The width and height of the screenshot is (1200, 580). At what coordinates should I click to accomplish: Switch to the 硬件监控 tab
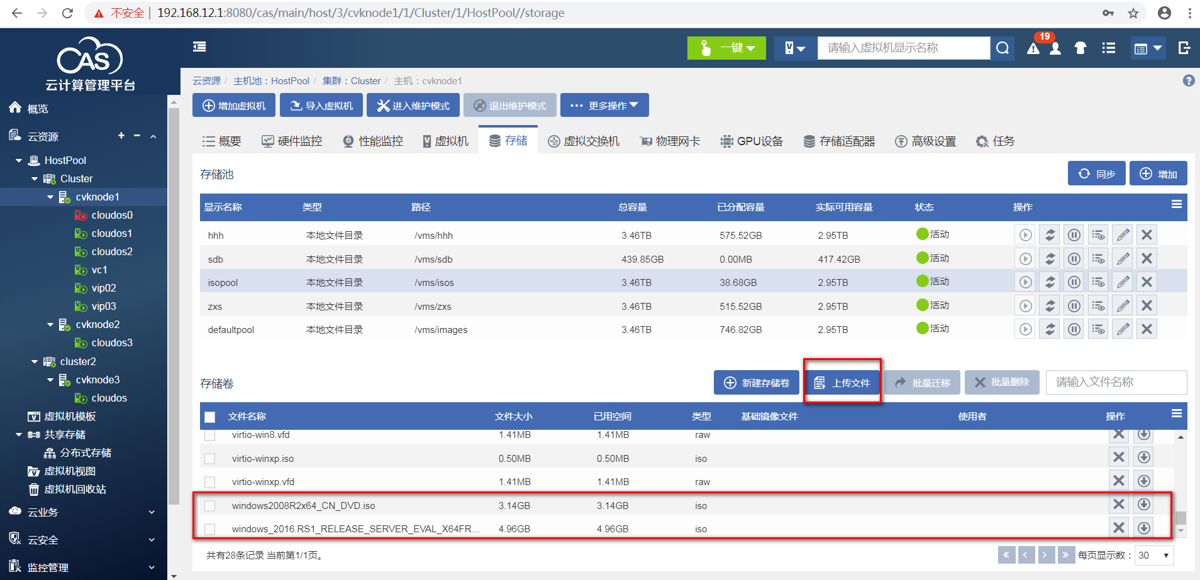click(x=292, y=141)
